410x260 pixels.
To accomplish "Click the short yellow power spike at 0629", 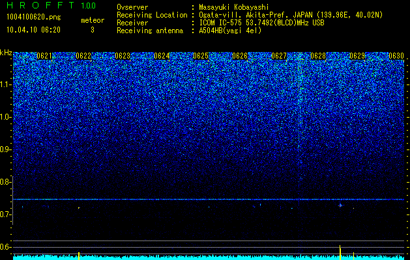I will point(353,256).
